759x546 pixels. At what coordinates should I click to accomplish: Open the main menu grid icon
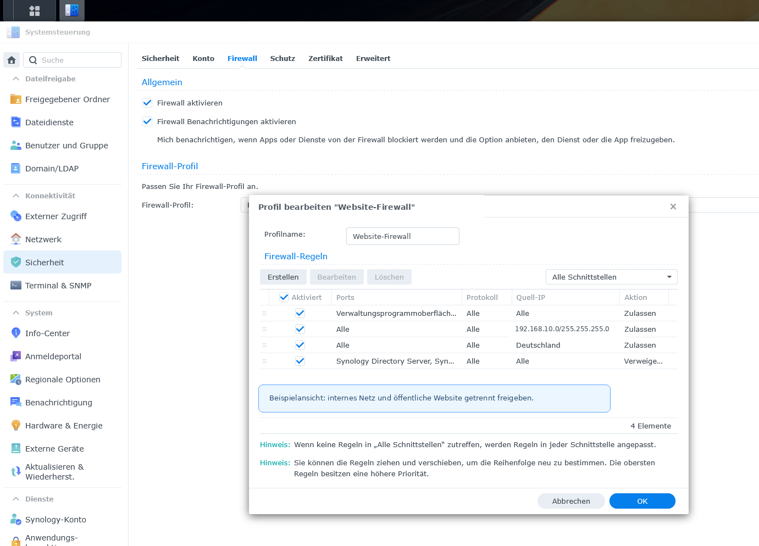coord(35,10)
